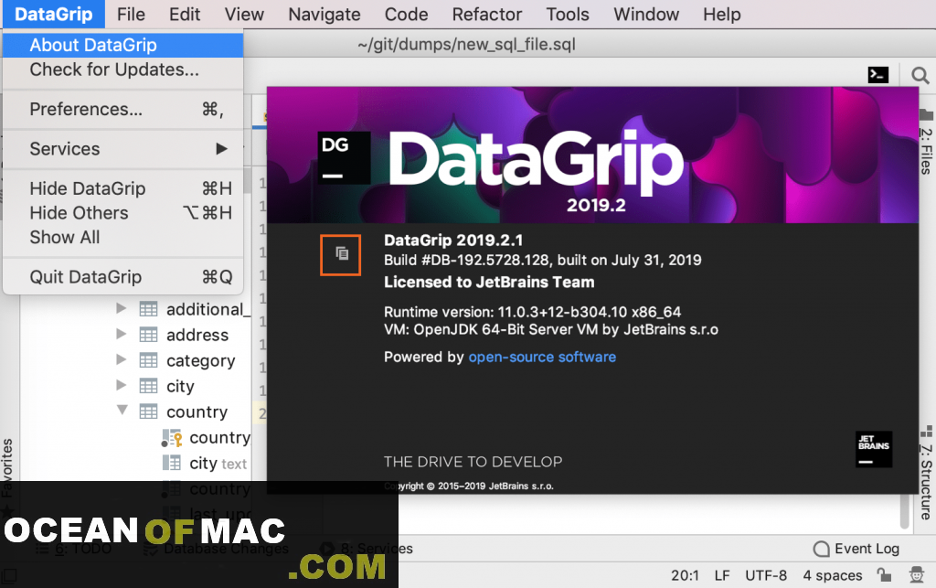936x588 pixels.
Task: Click the ~/git/dumps/new_sql_file.sql title path
Action: click(x=467, y=45)
